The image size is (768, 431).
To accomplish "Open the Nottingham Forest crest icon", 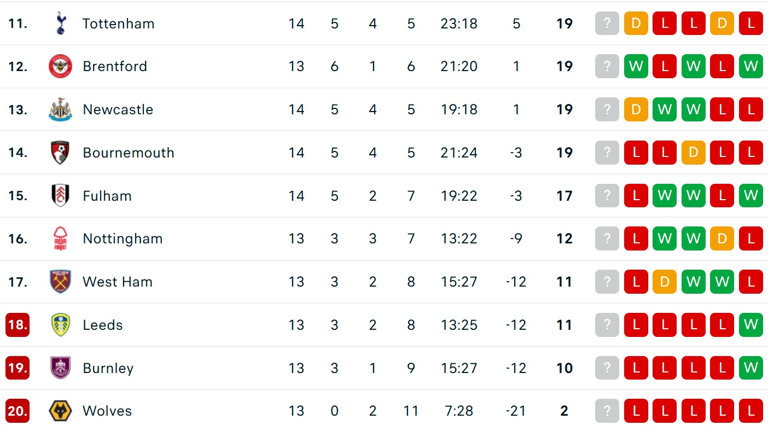I will 60,238.
